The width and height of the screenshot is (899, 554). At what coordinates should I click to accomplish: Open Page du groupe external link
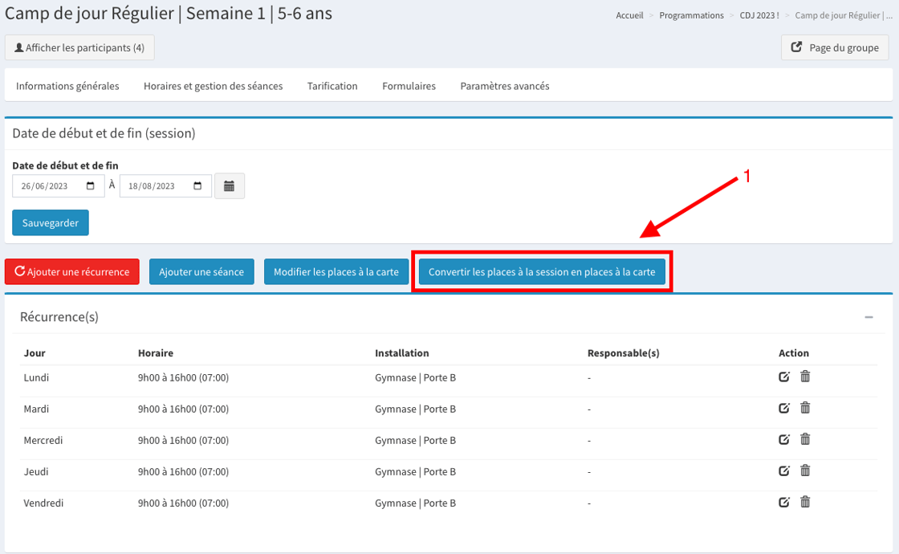tap(835, 47)
